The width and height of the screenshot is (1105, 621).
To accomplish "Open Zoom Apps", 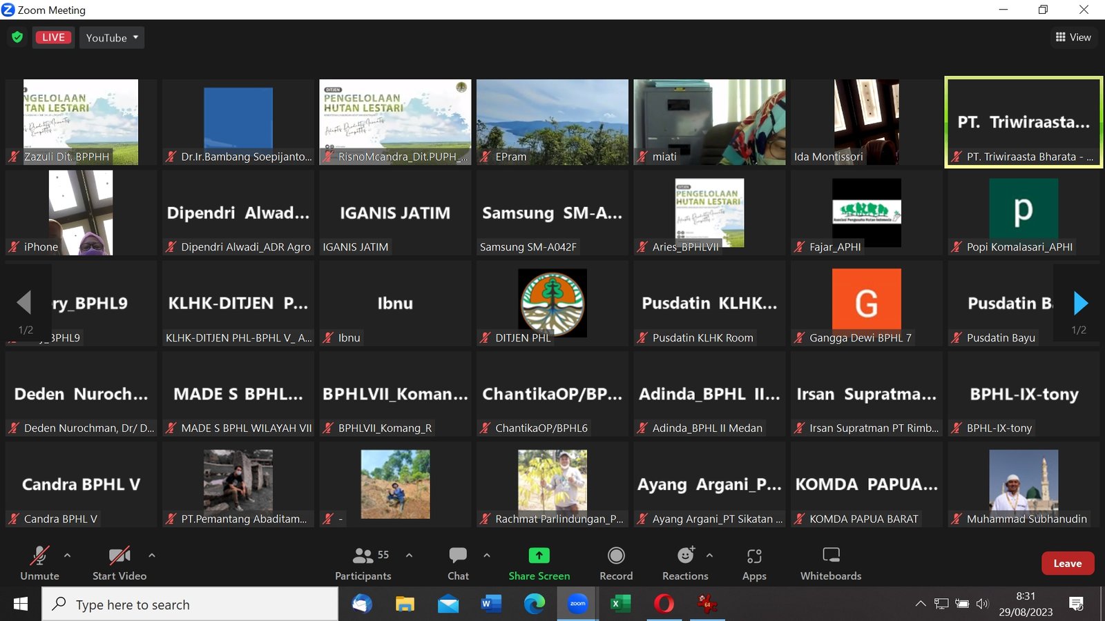I will 754,564.
